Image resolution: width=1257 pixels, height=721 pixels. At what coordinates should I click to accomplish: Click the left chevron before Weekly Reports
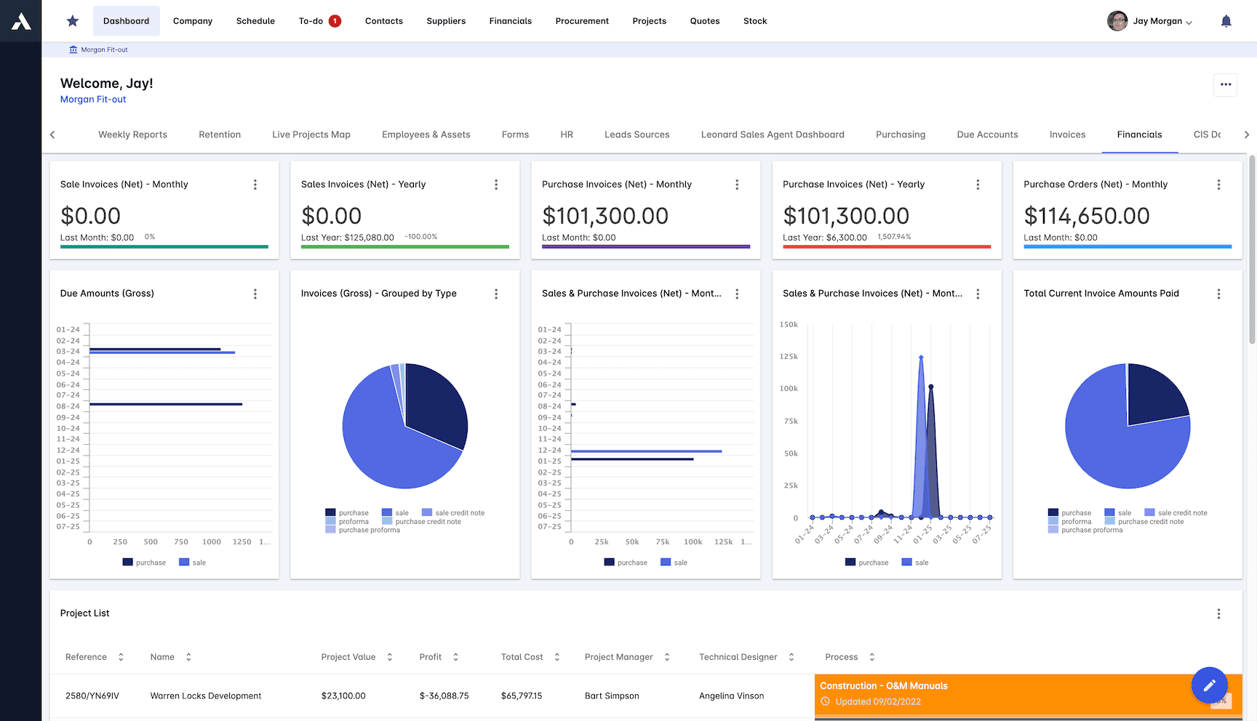52,134
